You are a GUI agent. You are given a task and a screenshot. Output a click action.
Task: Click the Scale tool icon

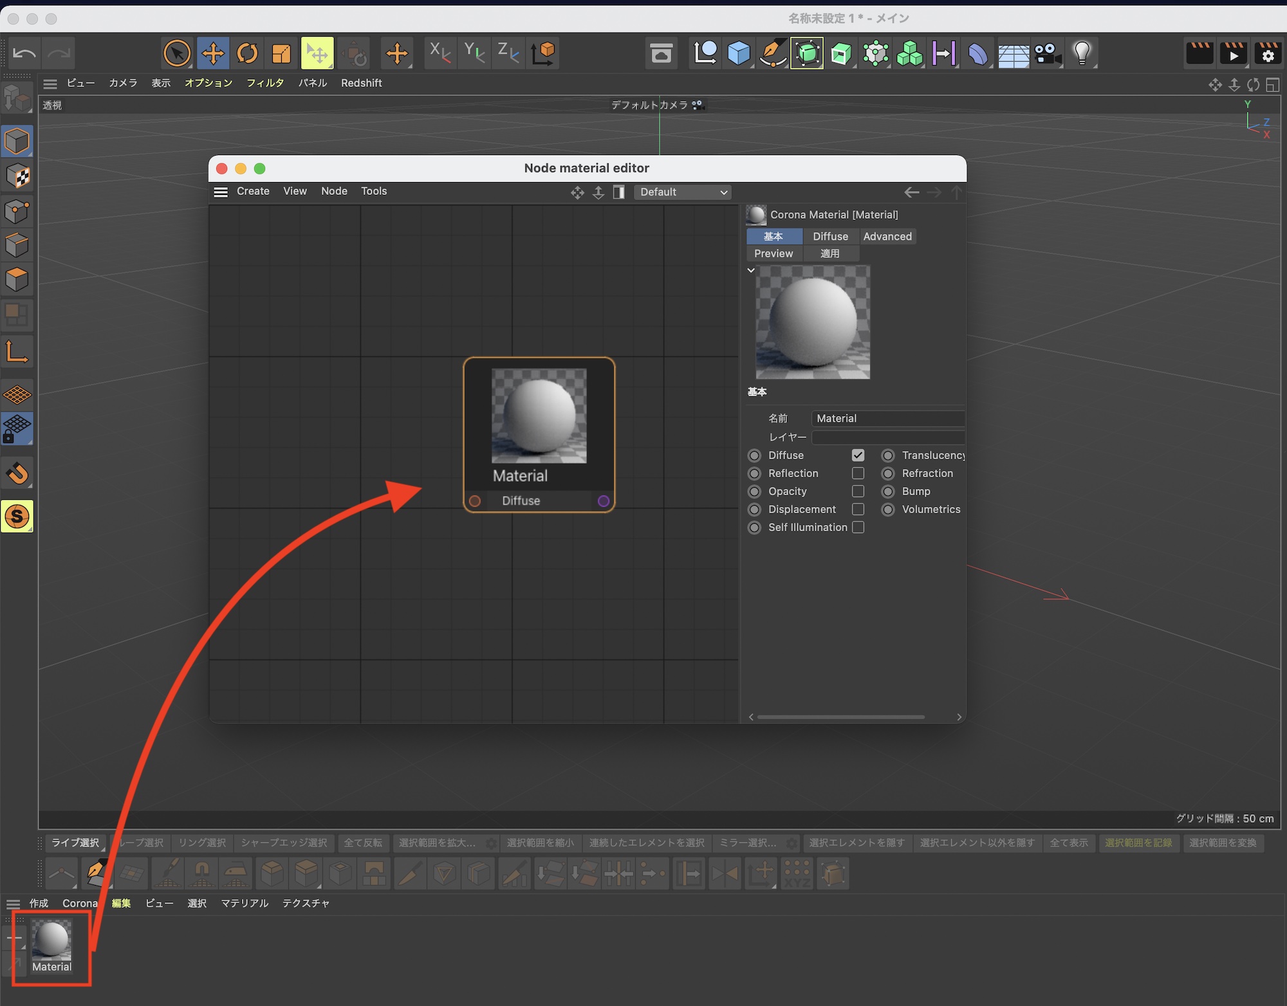point(281,53)
